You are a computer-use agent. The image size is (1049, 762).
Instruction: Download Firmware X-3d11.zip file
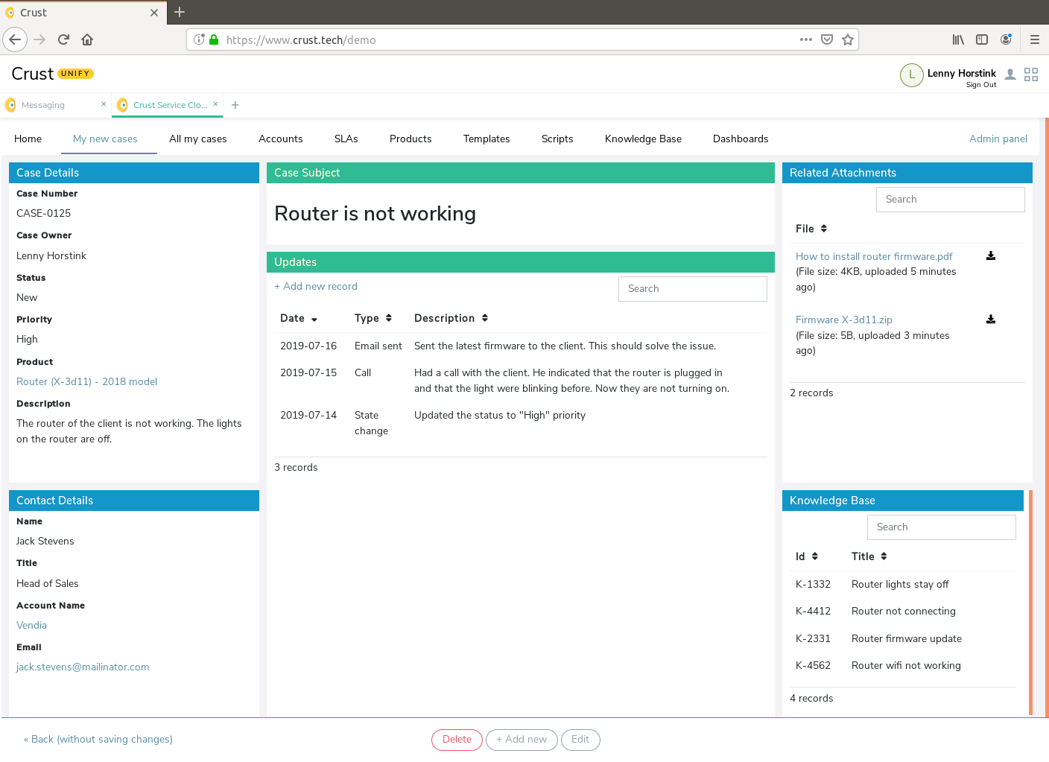click(991, 319)
